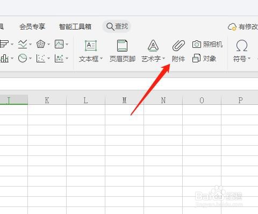Image resolution: width=258 pixels, height=214 pixels.
Task: Select column K header
Action: [x=47, y=100]
